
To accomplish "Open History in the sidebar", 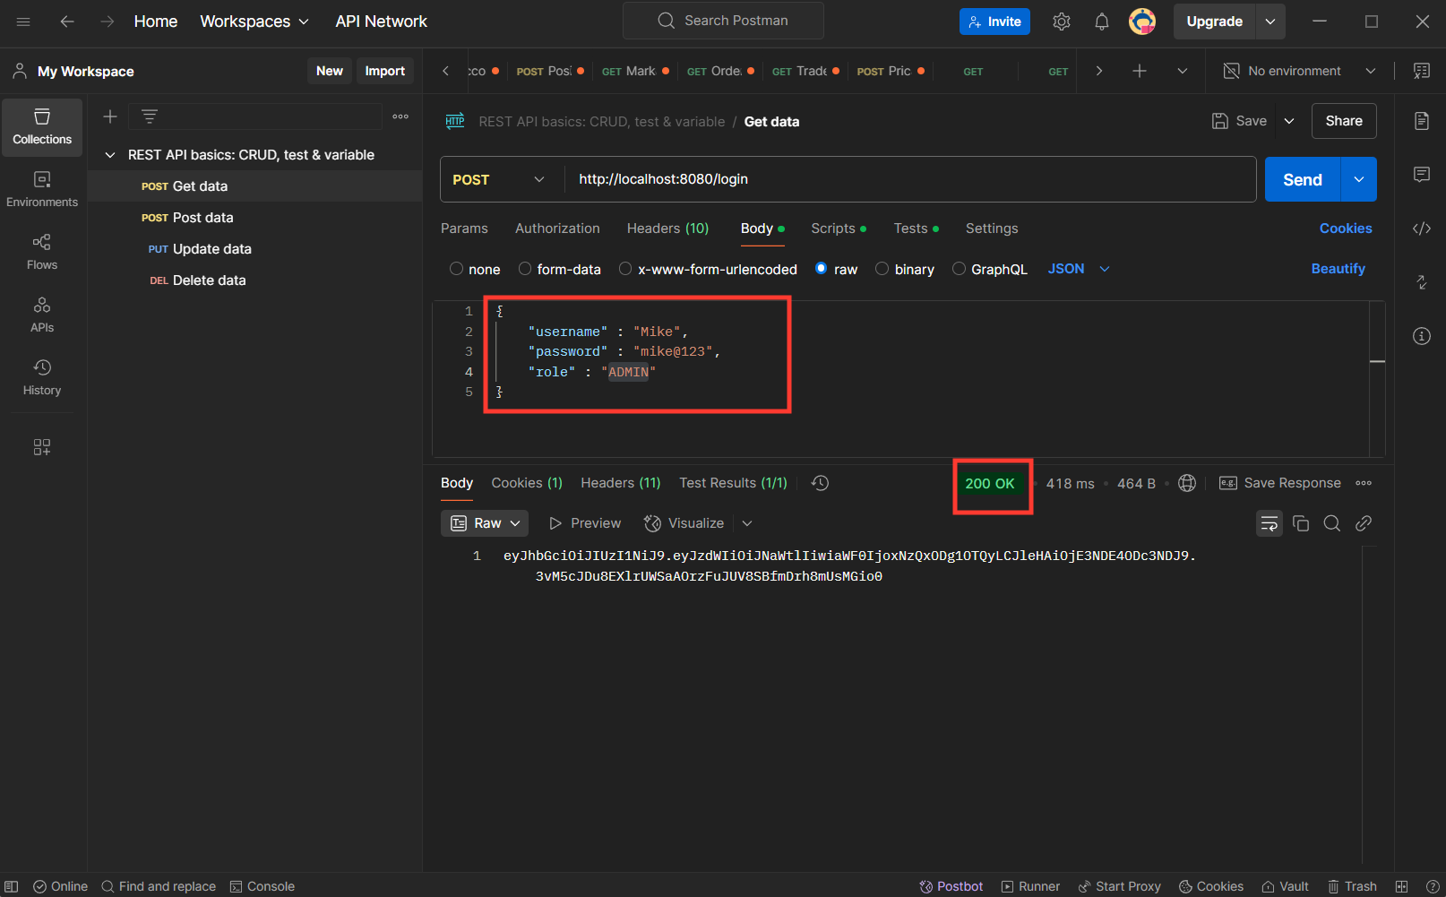I will 42,378.
